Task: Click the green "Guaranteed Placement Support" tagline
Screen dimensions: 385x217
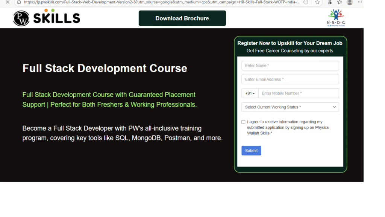Action: [109, 99]
